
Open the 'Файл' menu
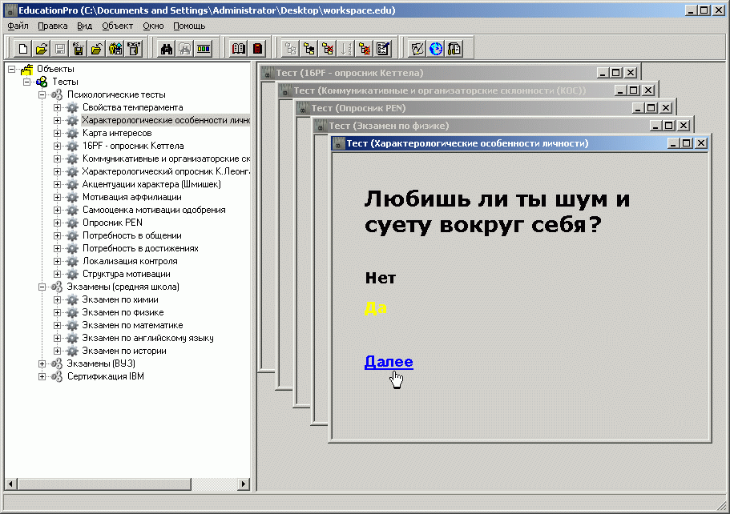point(18,26)
